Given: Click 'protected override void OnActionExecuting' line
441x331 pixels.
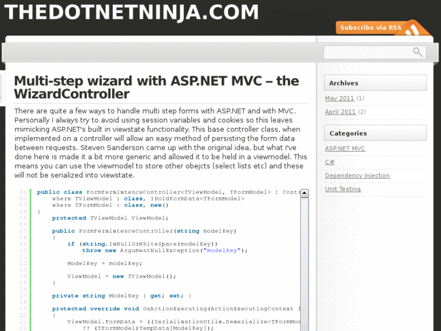Looking at the screenshot, I should coord(176,309).
